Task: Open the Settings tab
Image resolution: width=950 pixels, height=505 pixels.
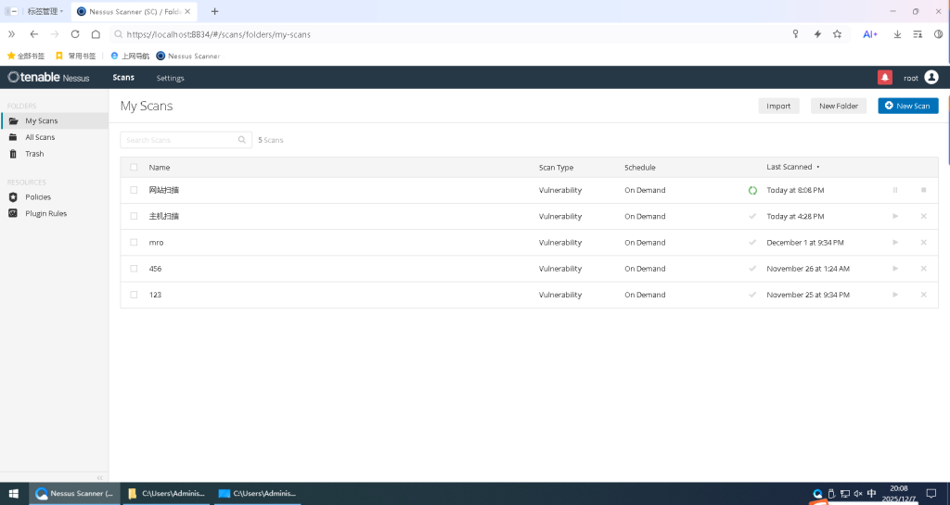Action: point(170,78)
